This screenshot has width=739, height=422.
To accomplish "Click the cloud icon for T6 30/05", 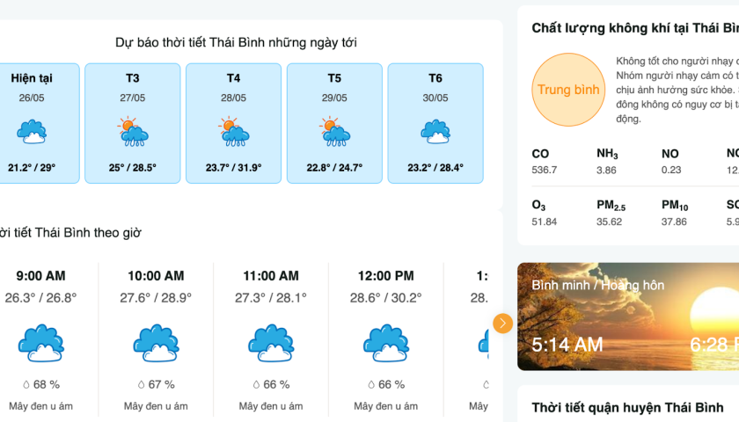I will coord(435,133).
